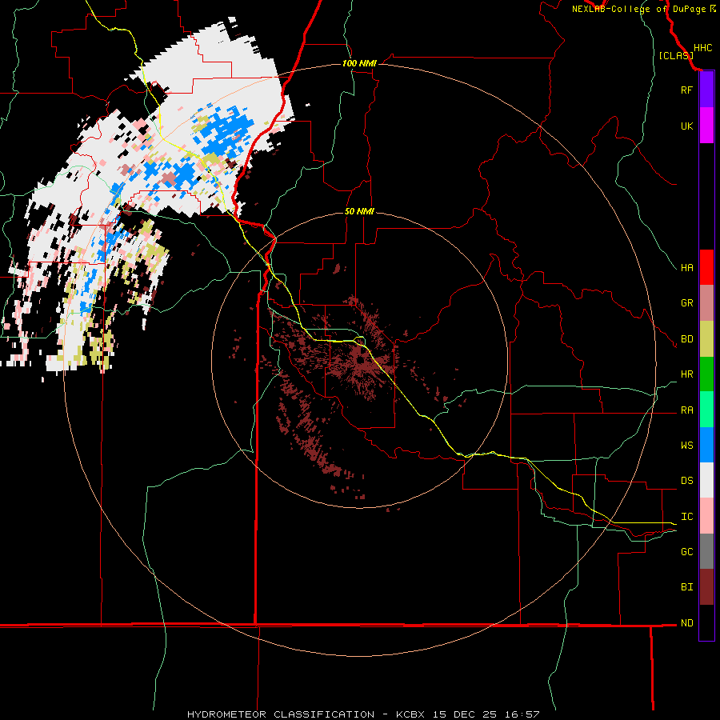Click the "WS" legend label
Image resolution: width=720 pixels, height=720 pixels.
pos(687,446)
